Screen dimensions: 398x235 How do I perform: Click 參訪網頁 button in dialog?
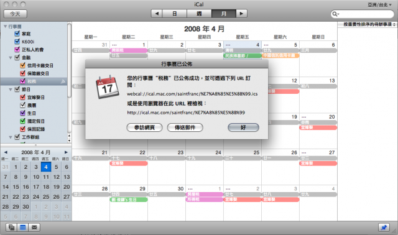(x=144, y=127)
